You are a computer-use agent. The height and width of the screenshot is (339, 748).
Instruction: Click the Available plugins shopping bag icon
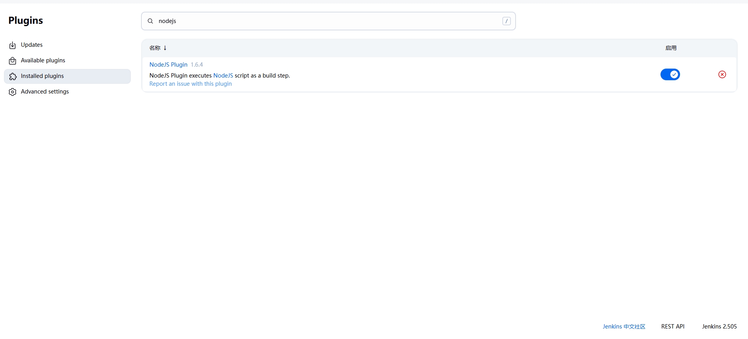[x=12, y=61]
